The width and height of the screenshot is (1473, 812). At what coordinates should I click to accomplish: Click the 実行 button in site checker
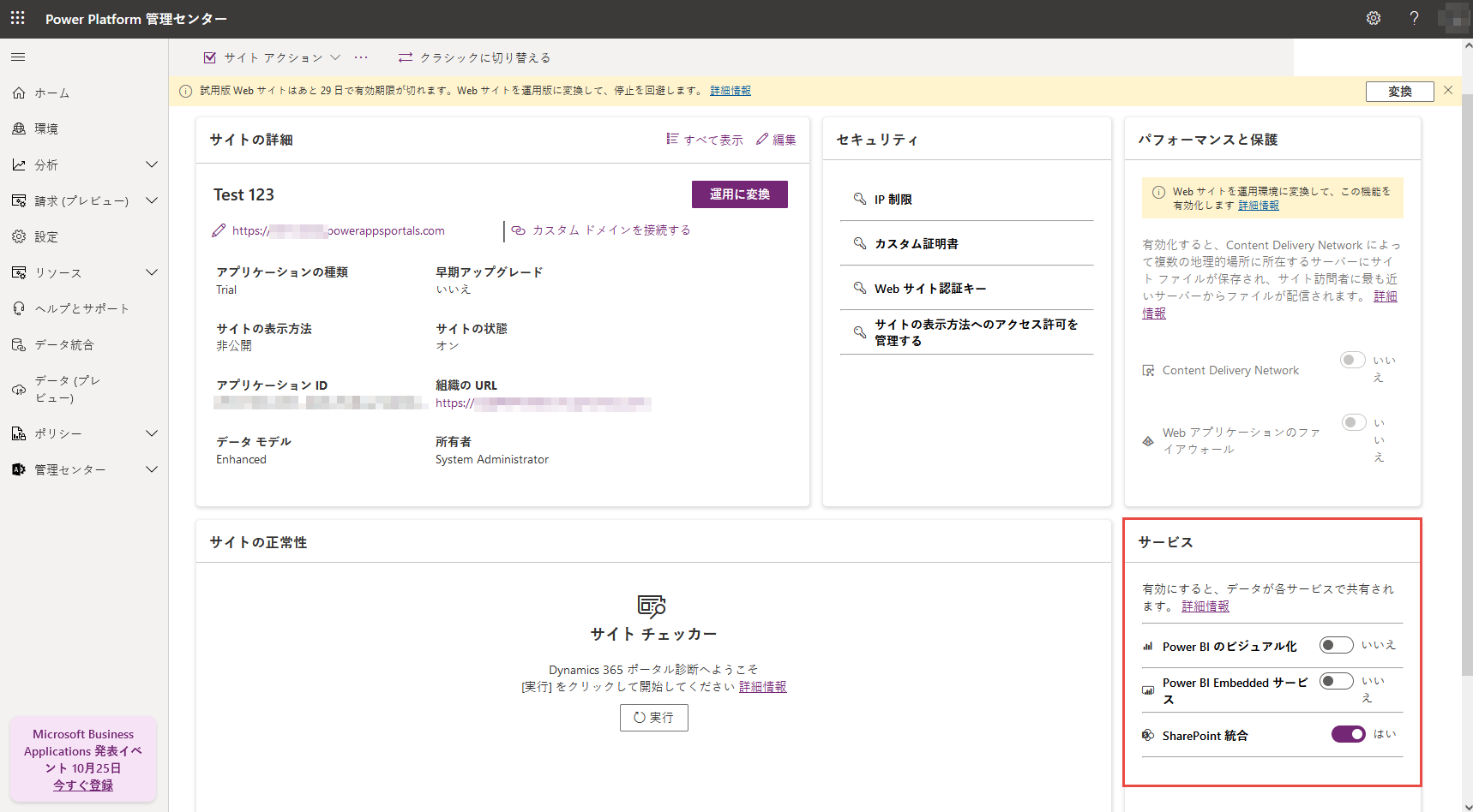(x=653, y=718)
